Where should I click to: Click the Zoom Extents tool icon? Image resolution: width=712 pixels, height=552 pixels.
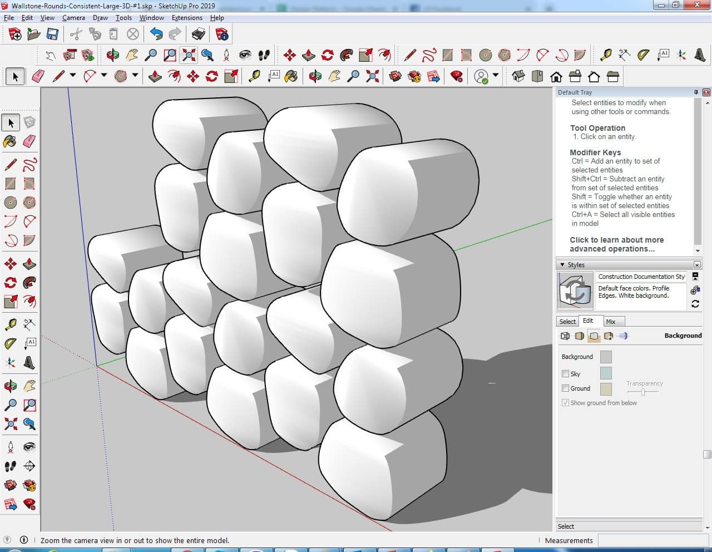pyautogui.click(x=189, y=55)
